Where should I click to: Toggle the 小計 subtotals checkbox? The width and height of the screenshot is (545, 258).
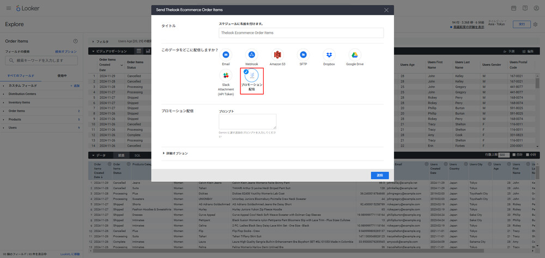pos(528,155)
